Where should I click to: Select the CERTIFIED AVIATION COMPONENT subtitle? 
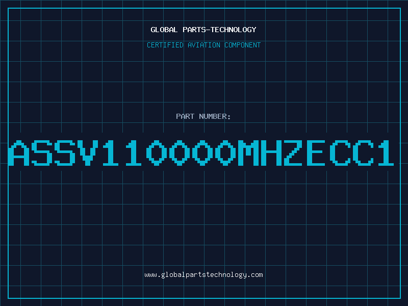203,45
